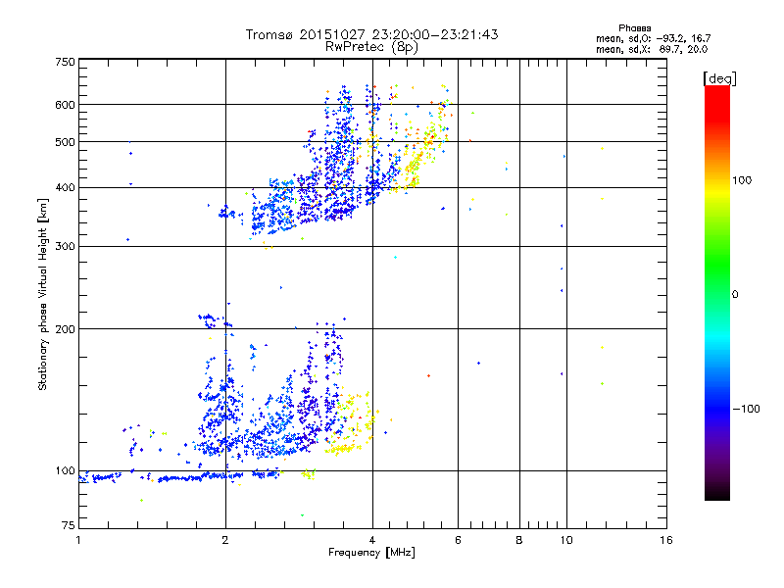Screen dimensions: 784x588
Task: Click the 'Frequency [MHz]' x-axis label
Action: [x=371, y=553]
